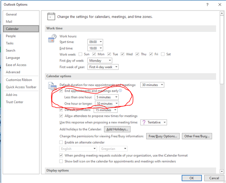Switch to the Advanced options category
This screenshot has width=226, height=183.
[x=13, y=72]
